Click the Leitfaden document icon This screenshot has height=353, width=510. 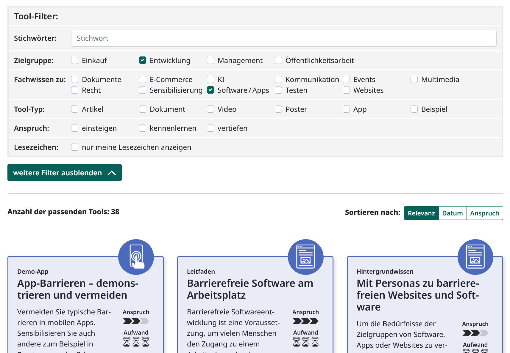[x=306, y=257]
